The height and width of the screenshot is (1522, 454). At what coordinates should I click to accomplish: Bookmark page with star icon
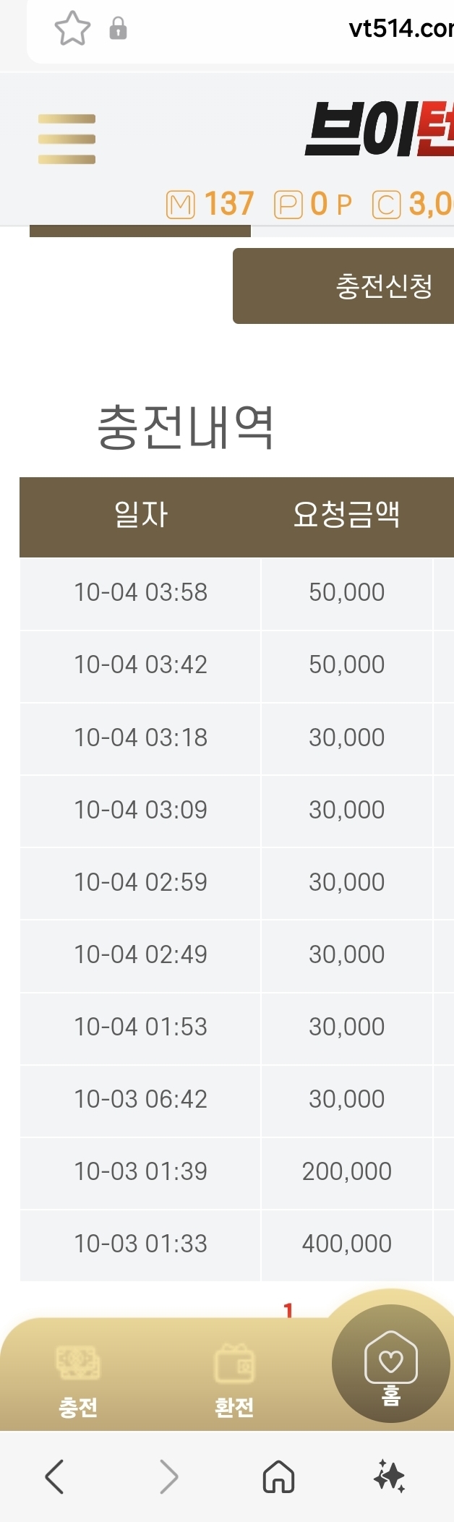pyautogui.click(x=72, y=29)
